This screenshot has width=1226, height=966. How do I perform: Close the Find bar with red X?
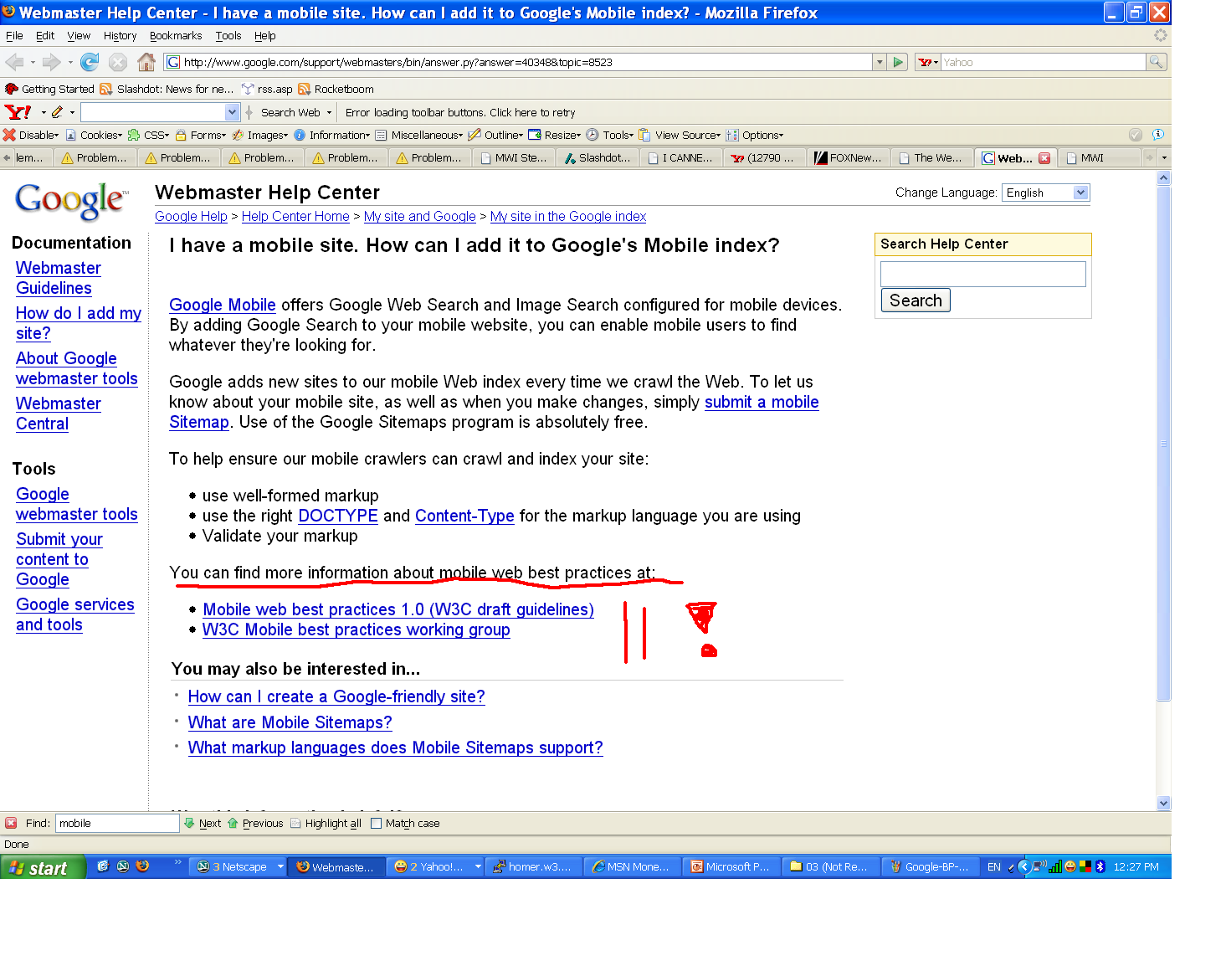click(x=11, y=823)
